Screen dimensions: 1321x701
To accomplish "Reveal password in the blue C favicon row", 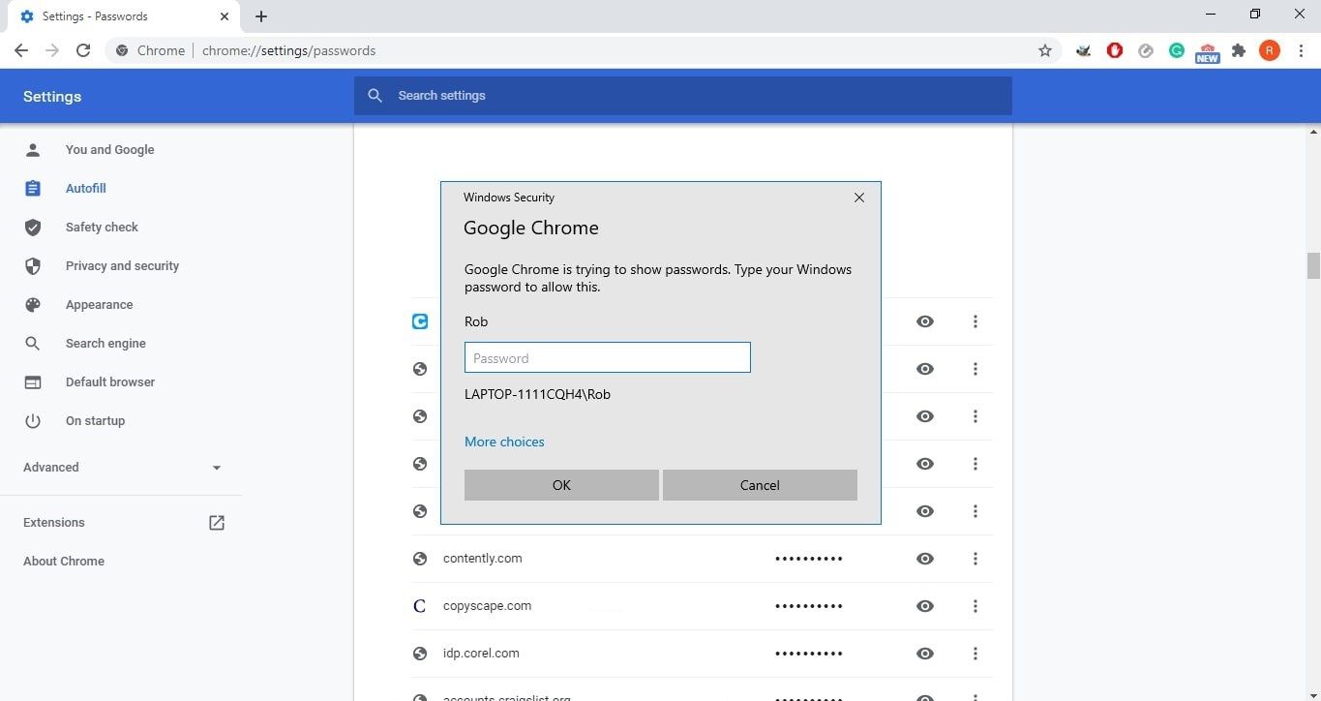I will 925,321.
